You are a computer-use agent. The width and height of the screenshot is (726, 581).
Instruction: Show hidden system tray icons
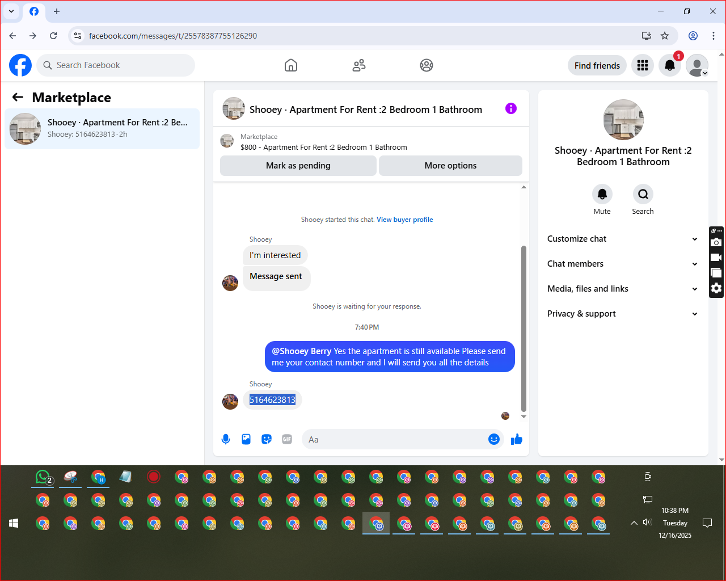tap(634, 523)
